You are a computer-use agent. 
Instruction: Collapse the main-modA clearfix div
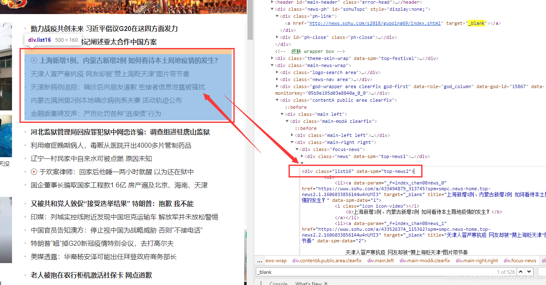287,121
